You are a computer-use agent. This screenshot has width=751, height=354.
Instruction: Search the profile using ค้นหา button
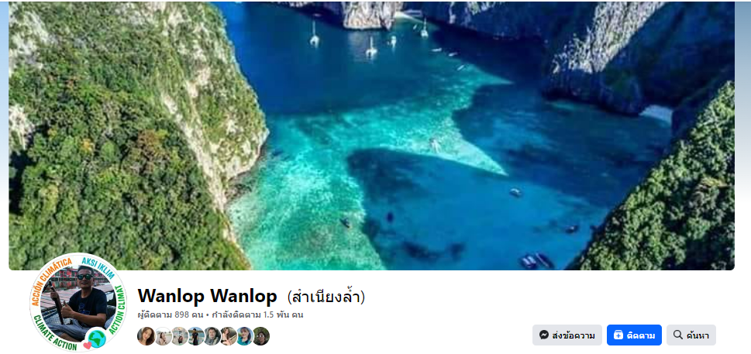click(691, 335)
